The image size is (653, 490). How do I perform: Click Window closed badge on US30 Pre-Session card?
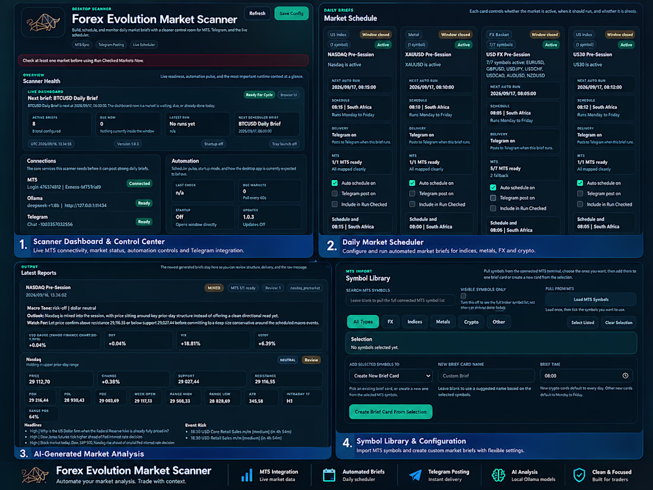tap(619, 34)
